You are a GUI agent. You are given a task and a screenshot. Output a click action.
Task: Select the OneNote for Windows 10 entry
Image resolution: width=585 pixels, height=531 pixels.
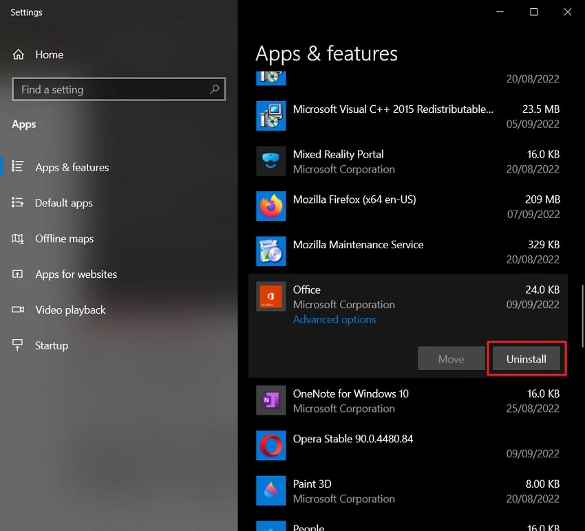coord(408,400)
